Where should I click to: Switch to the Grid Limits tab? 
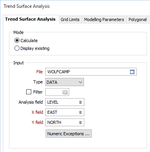(70, 19)
